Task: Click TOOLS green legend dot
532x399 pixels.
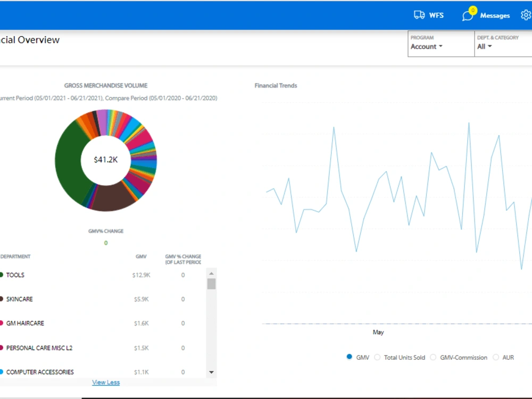Action: pos(2,275)
